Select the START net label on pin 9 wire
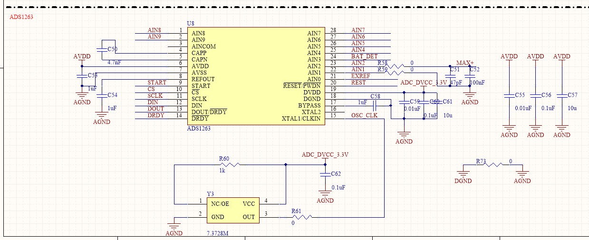 click(157, 83)
